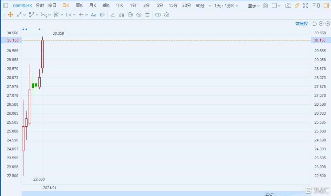Expand the more minute intervals dropdown after 60分
The width and height of the screenshot is (331, 196).
point(210,5)
